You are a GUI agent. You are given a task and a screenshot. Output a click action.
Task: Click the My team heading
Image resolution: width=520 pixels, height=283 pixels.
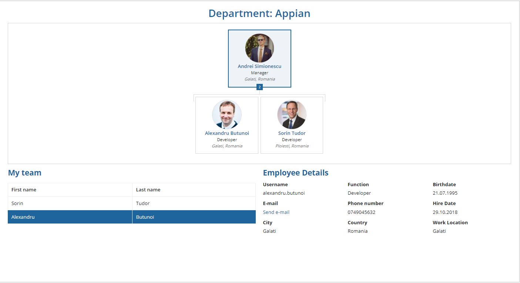[x=25, y=173]
